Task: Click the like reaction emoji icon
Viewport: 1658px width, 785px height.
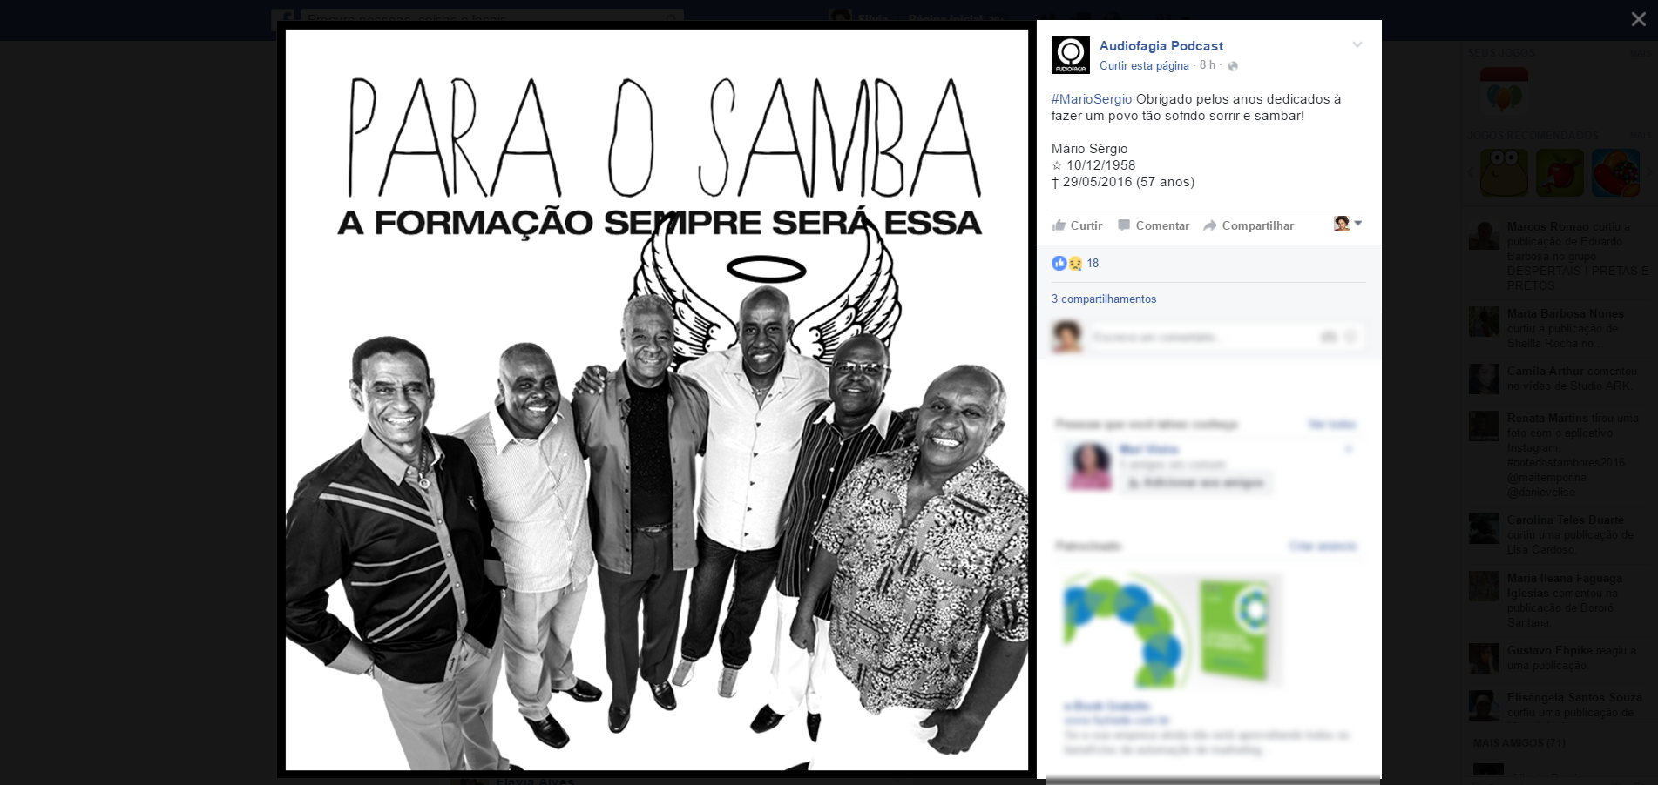Action: (x=1059, y=263)
